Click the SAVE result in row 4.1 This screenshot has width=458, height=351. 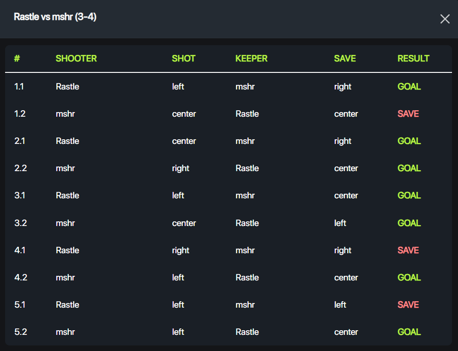click(x=408, y=250)
